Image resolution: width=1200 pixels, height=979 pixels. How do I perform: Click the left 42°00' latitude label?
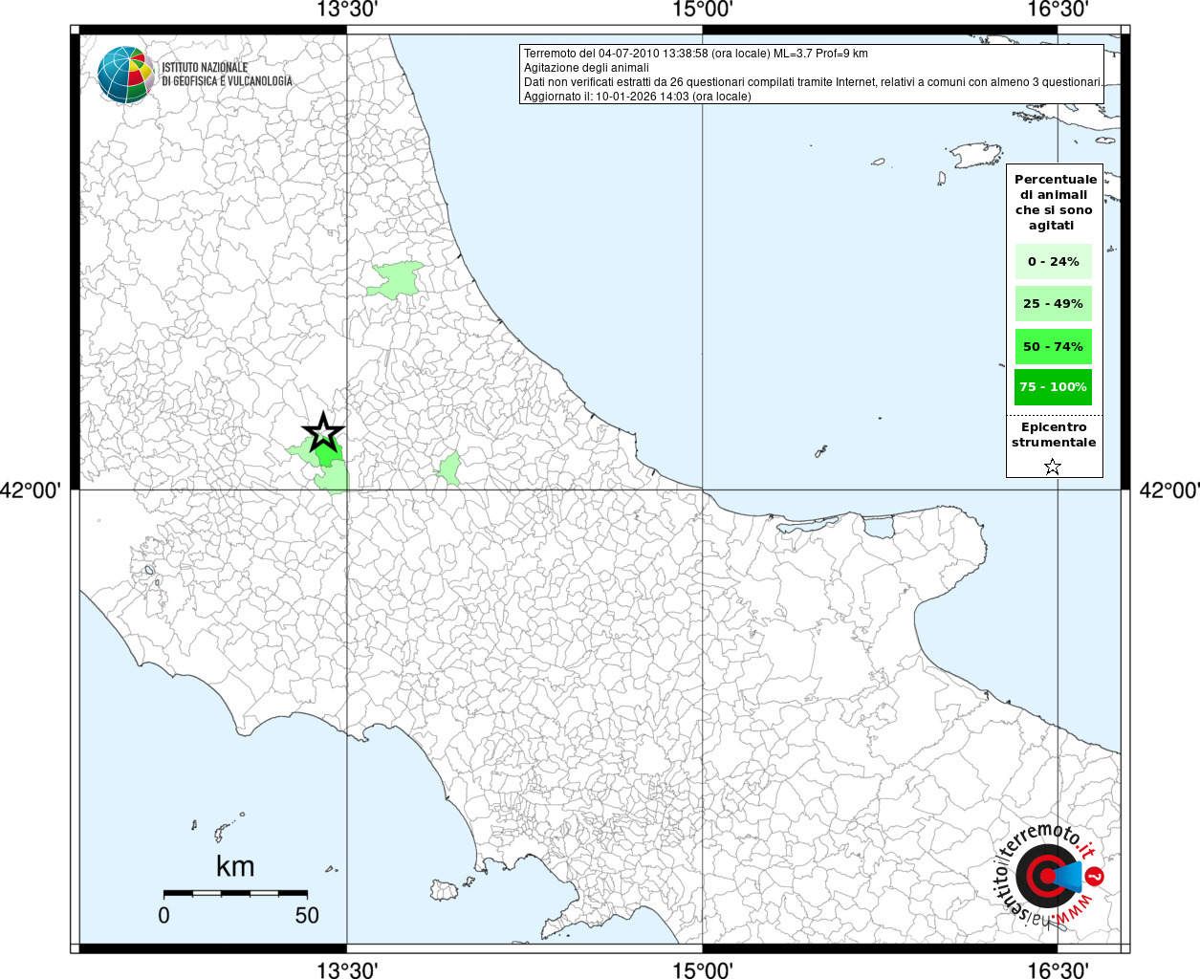click(32, 490)
